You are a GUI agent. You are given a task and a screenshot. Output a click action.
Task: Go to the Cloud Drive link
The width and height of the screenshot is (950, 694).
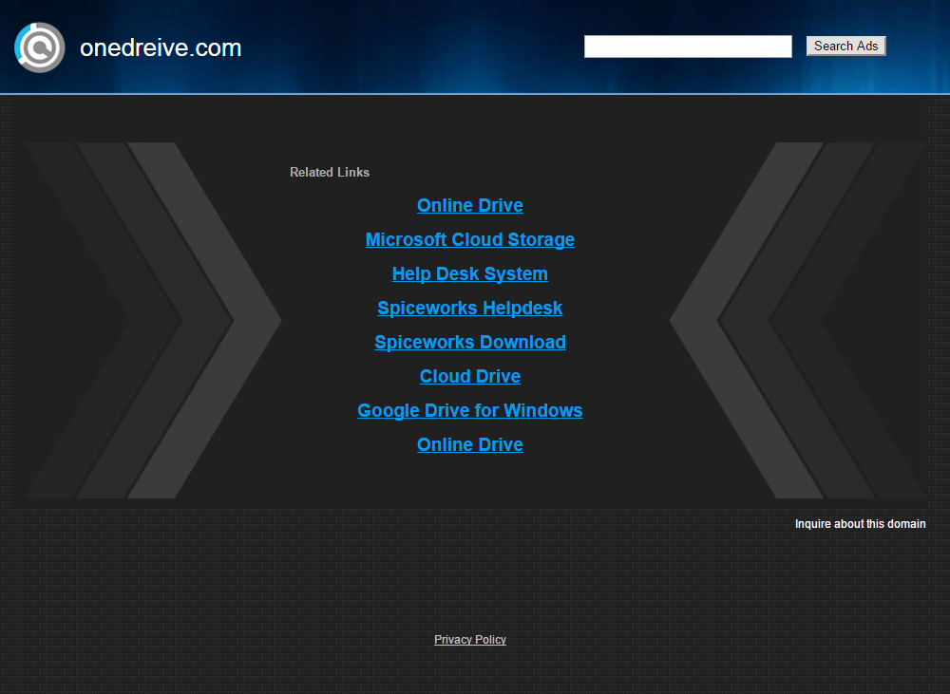tap(469, 377)
